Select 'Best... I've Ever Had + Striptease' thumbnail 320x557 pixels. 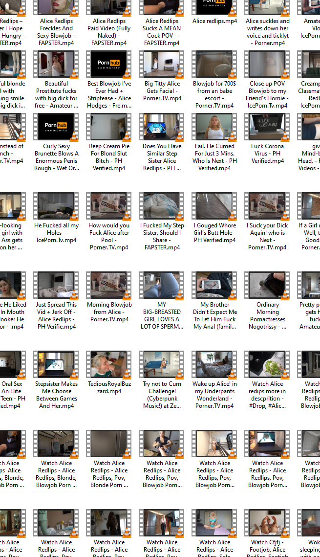[x=109, y=65]
